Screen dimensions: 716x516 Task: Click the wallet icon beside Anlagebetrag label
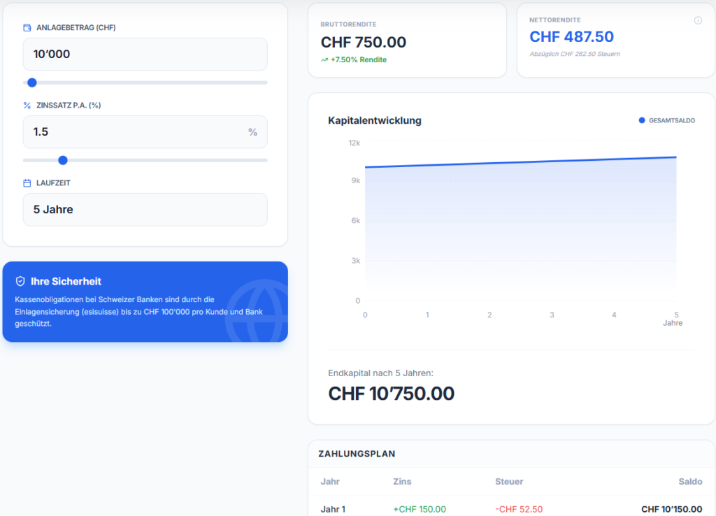27,28
